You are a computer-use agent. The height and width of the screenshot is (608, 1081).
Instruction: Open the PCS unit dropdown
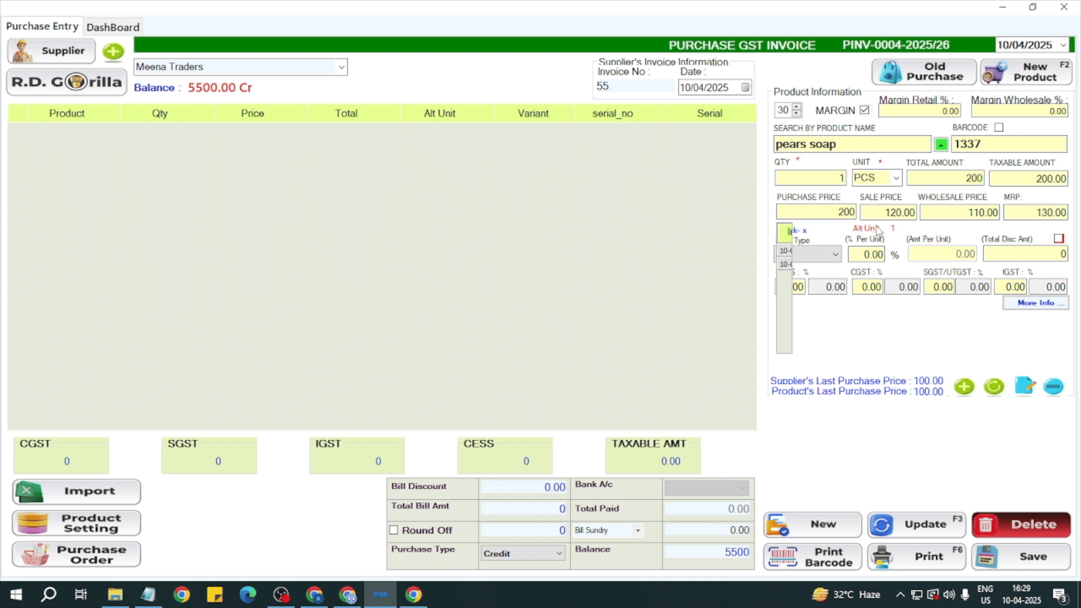tap(896, 178)
